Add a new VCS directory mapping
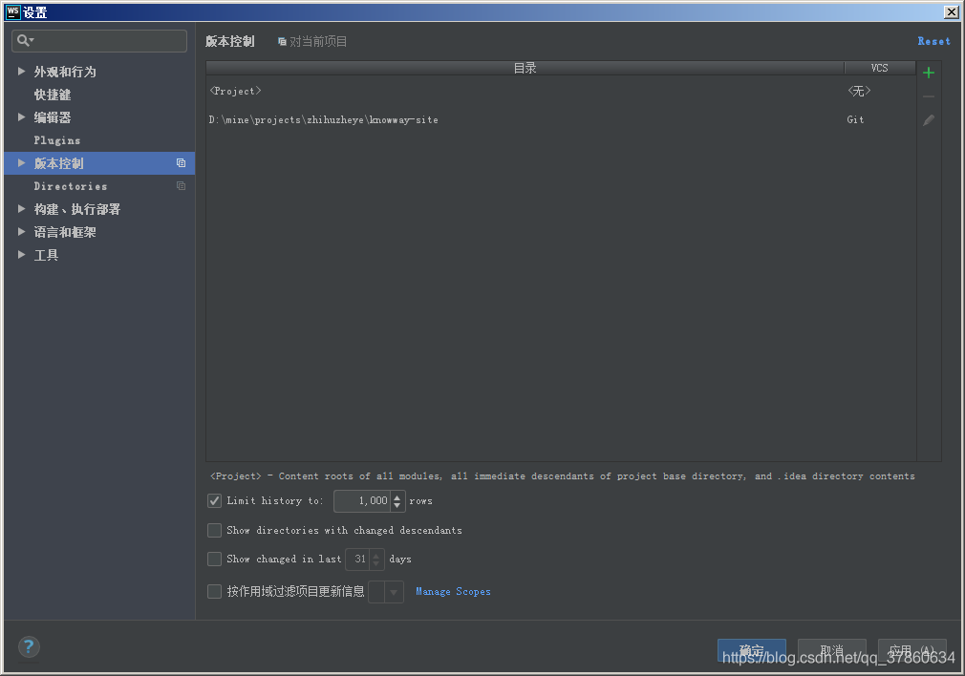Image resolution: width=965 pixels, height=676 pixels. click(x=928, y=72)
